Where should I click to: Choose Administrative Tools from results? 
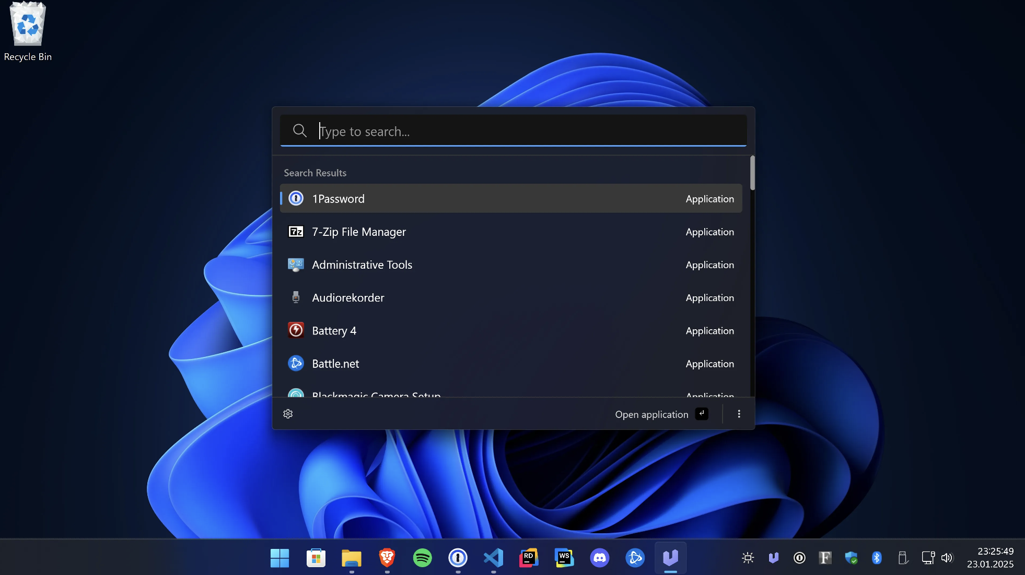pos(510,265)
